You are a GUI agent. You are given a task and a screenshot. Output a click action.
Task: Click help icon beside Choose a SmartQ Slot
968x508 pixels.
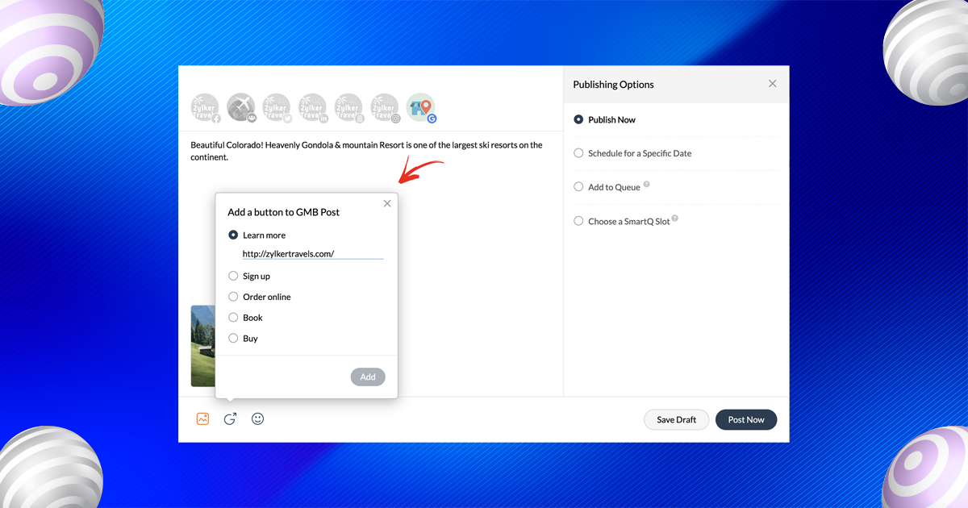[675, 218]
